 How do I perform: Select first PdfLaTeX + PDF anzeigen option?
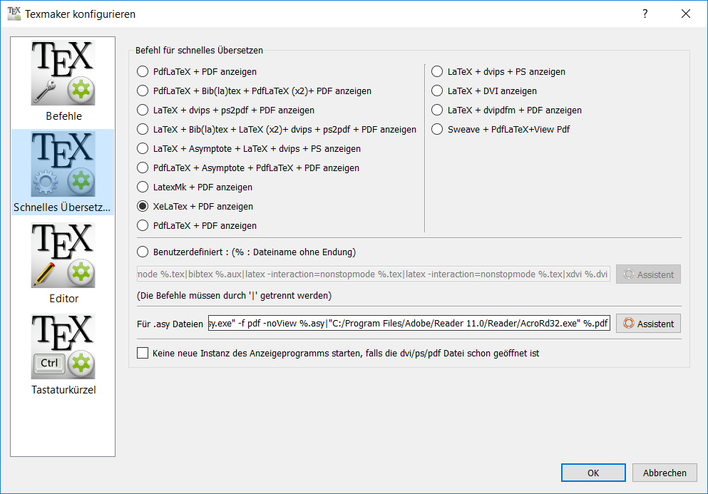coord(143,71)
